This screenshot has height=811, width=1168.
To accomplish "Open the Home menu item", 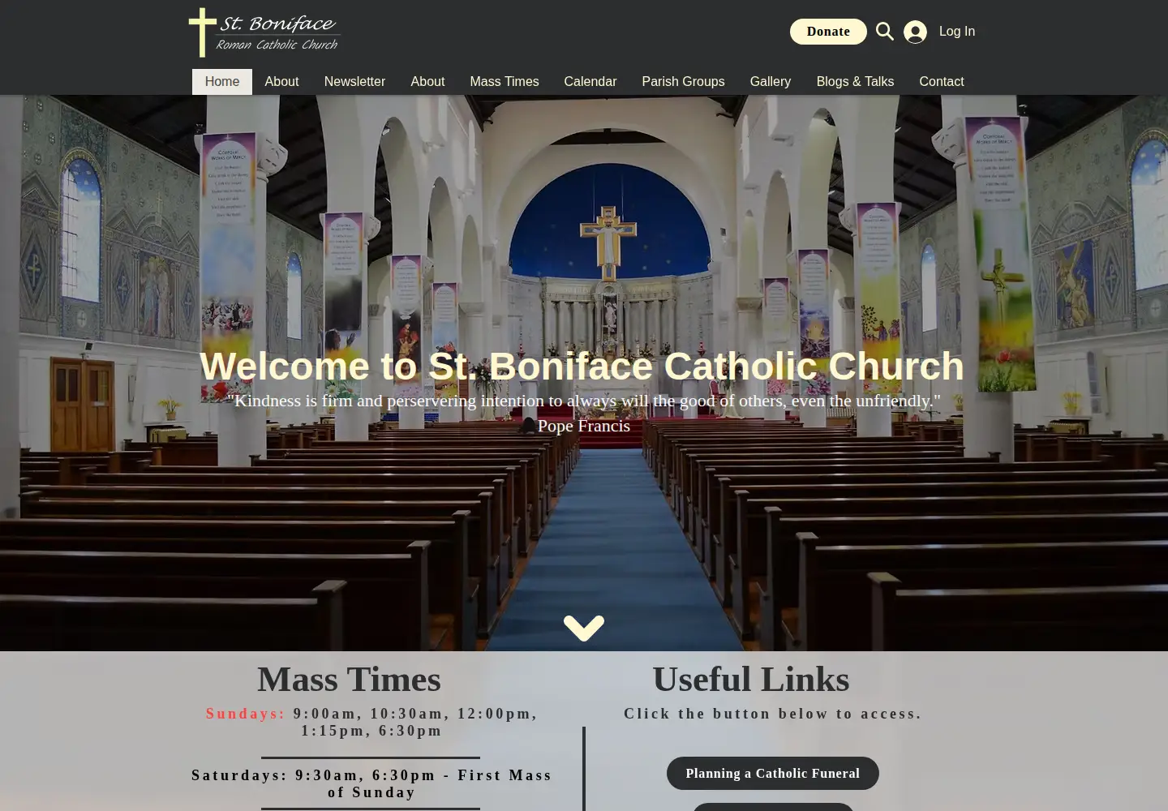I will pos(222,82).
